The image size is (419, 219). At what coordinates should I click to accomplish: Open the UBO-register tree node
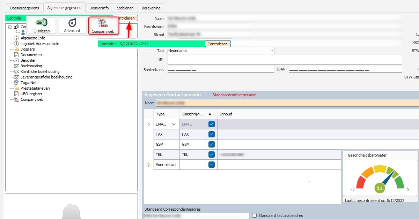(x=31, y=94)
